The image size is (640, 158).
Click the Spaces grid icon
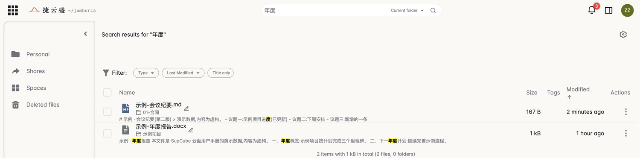[x=16, y=88]
